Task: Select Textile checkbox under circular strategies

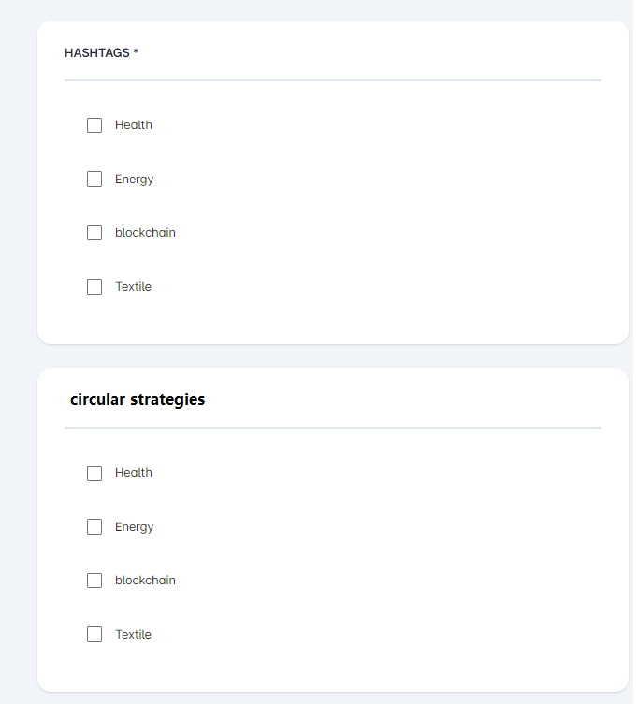Action: [x=94, y=635]
